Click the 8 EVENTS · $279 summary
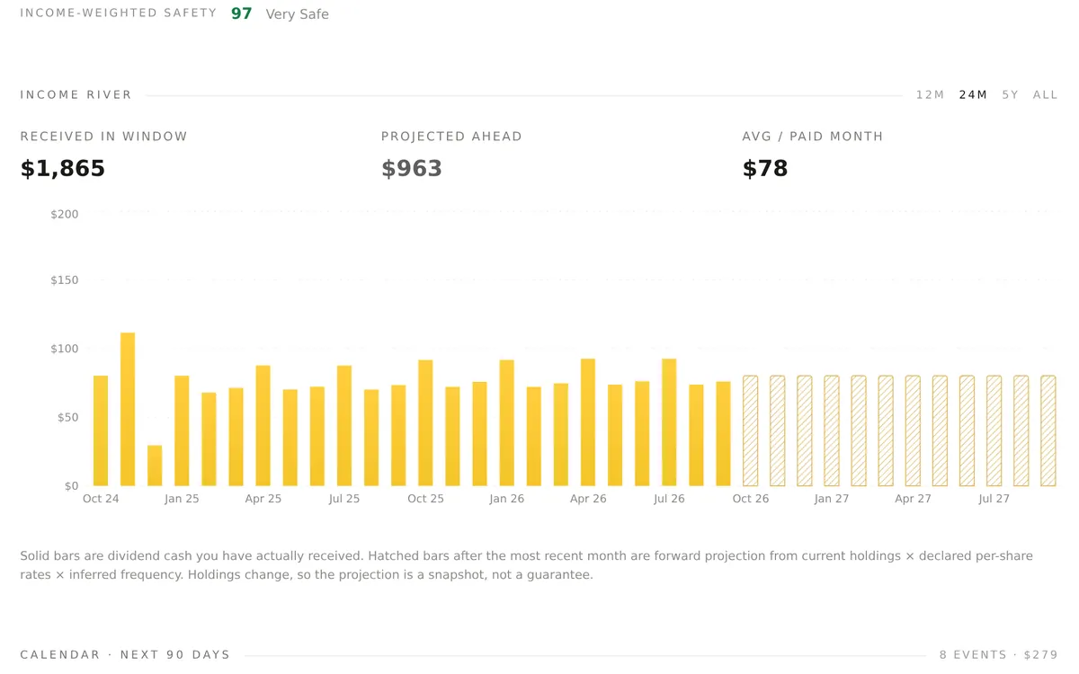The height and width of the screenshot is (674, 1079). pos(999,654)
